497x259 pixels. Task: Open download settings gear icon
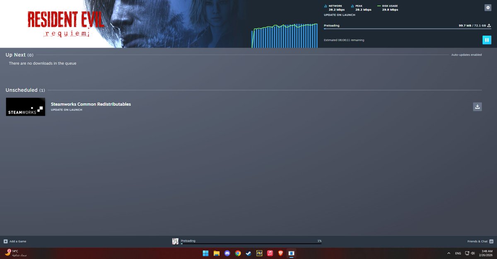(487, 7)
